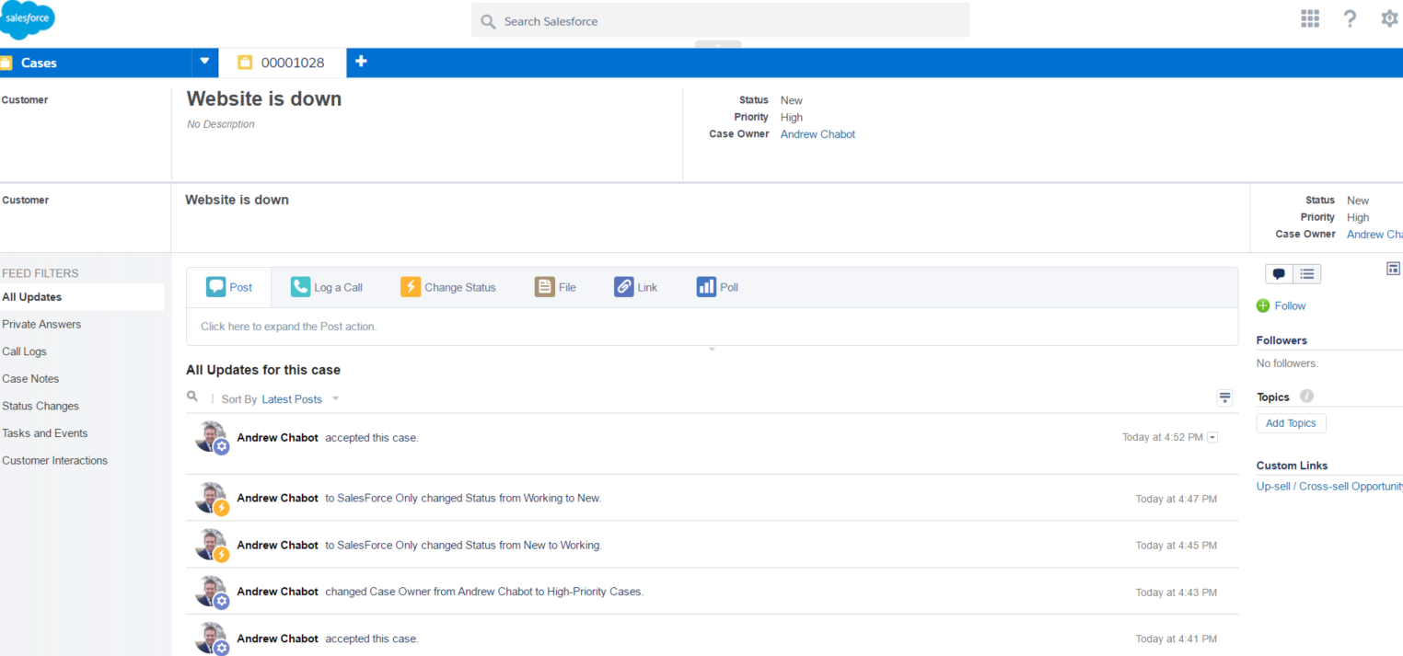
Task: Open the Cases tab dropdown arrow
Action: coord(203,62)
